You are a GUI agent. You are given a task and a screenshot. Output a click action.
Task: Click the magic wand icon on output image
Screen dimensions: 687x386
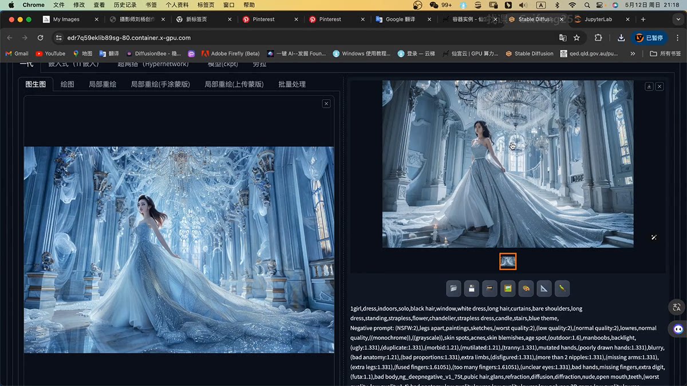[654, 237]
